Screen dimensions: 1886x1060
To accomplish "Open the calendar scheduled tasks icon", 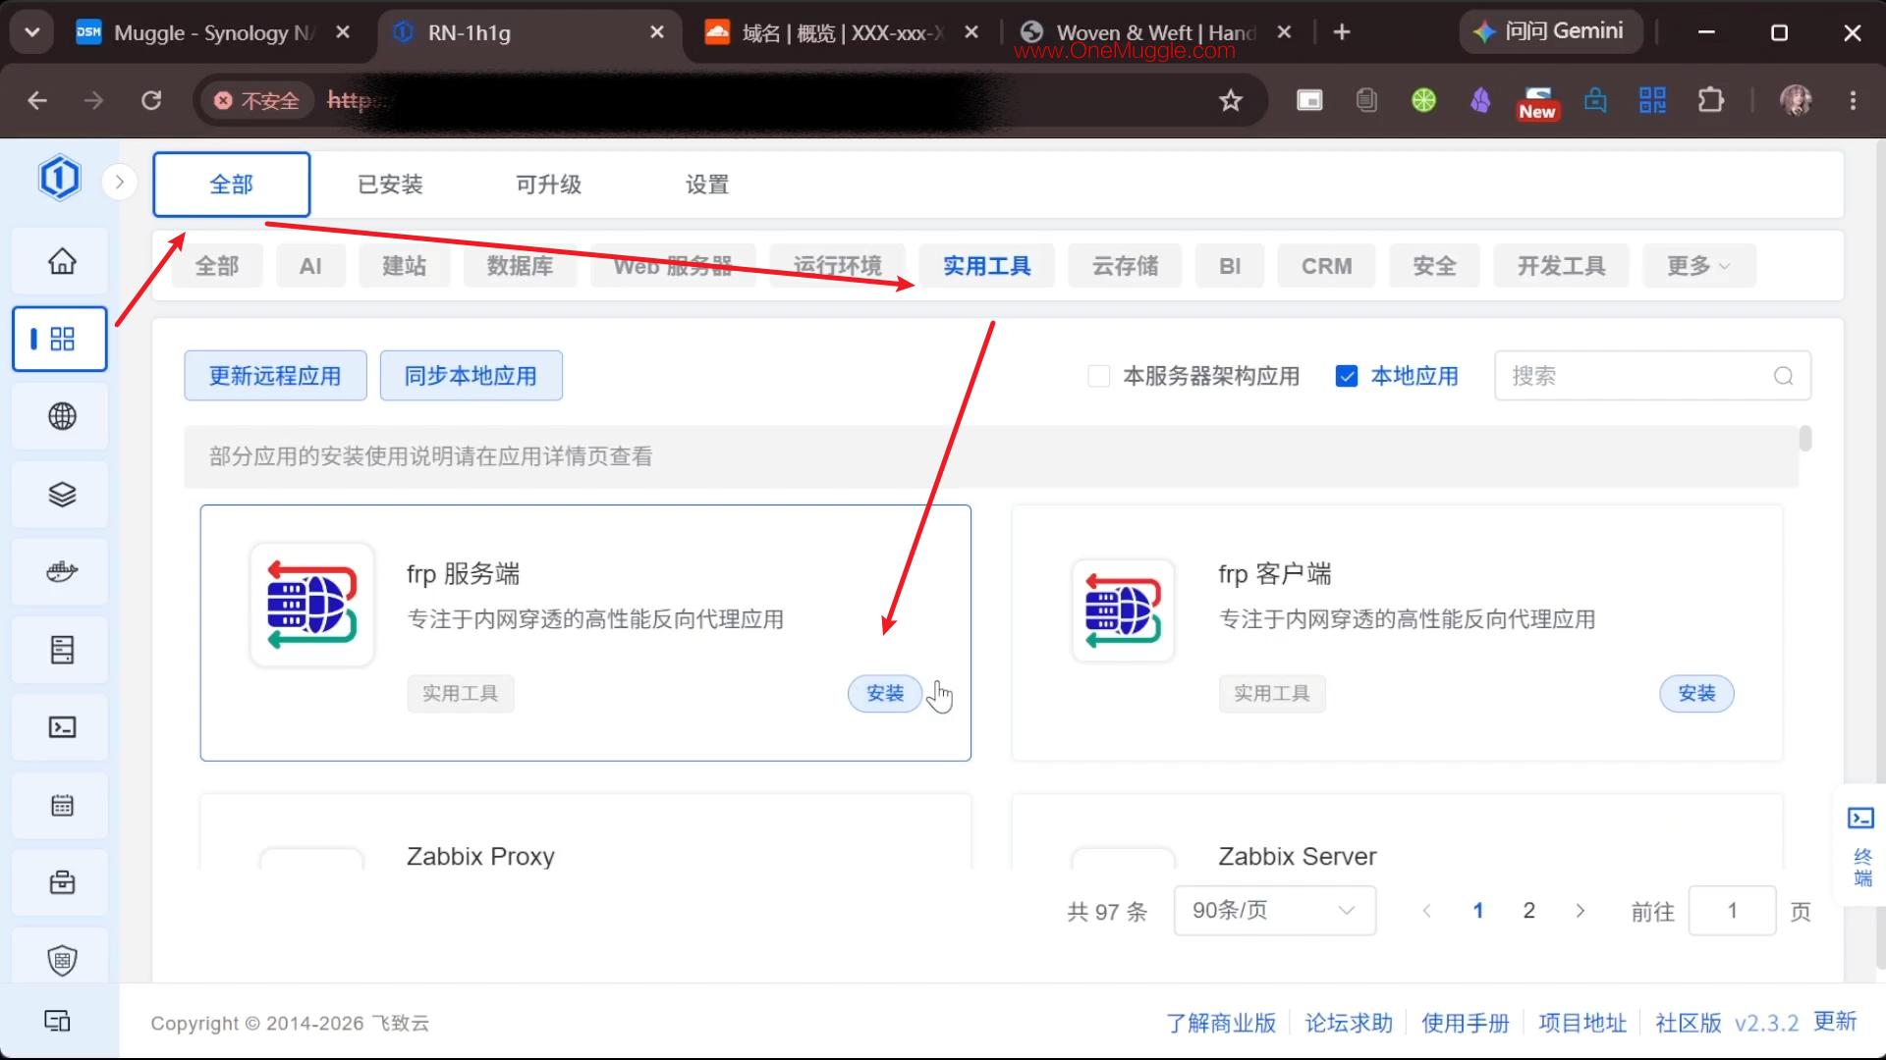I will pyautogui.click(x=62, y=805).
